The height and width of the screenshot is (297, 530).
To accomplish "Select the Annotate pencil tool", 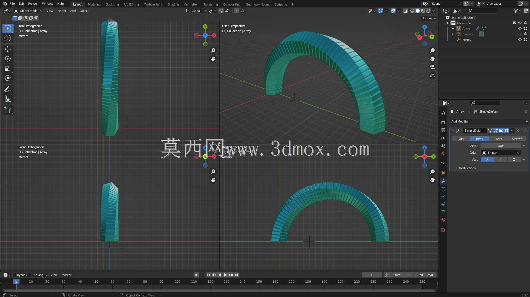I will (x=8, y=89).
